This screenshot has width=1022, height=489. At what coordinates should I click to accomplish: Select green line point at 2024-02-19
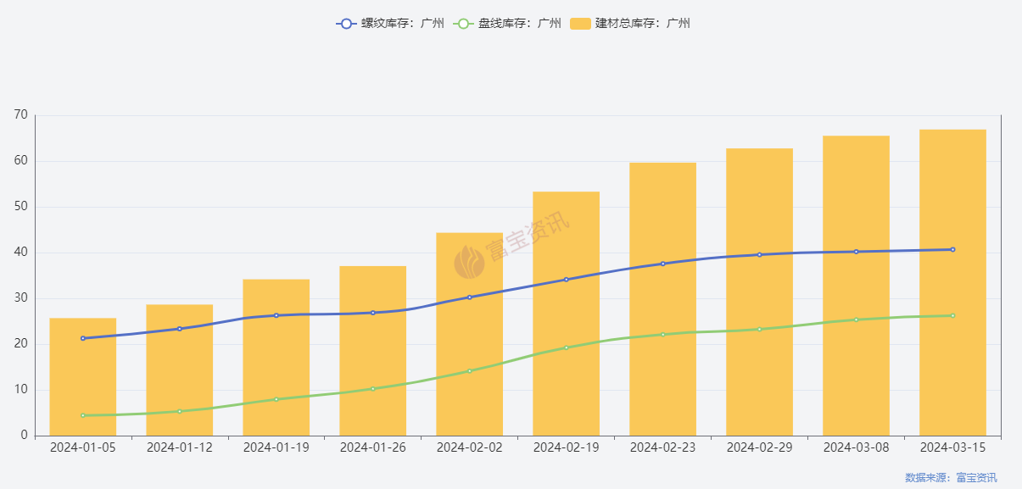point(567,347)
